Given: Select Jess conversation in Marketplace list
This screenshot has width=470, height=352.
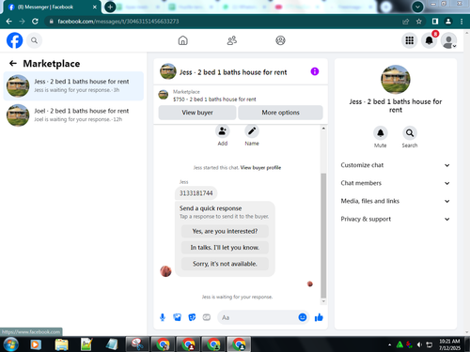Looking at the screenshot, I should coord(73,85).
